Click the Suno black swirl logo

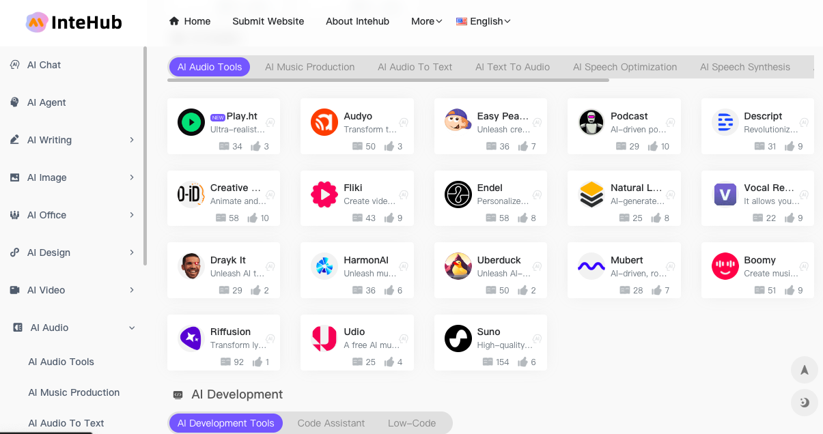458,338
